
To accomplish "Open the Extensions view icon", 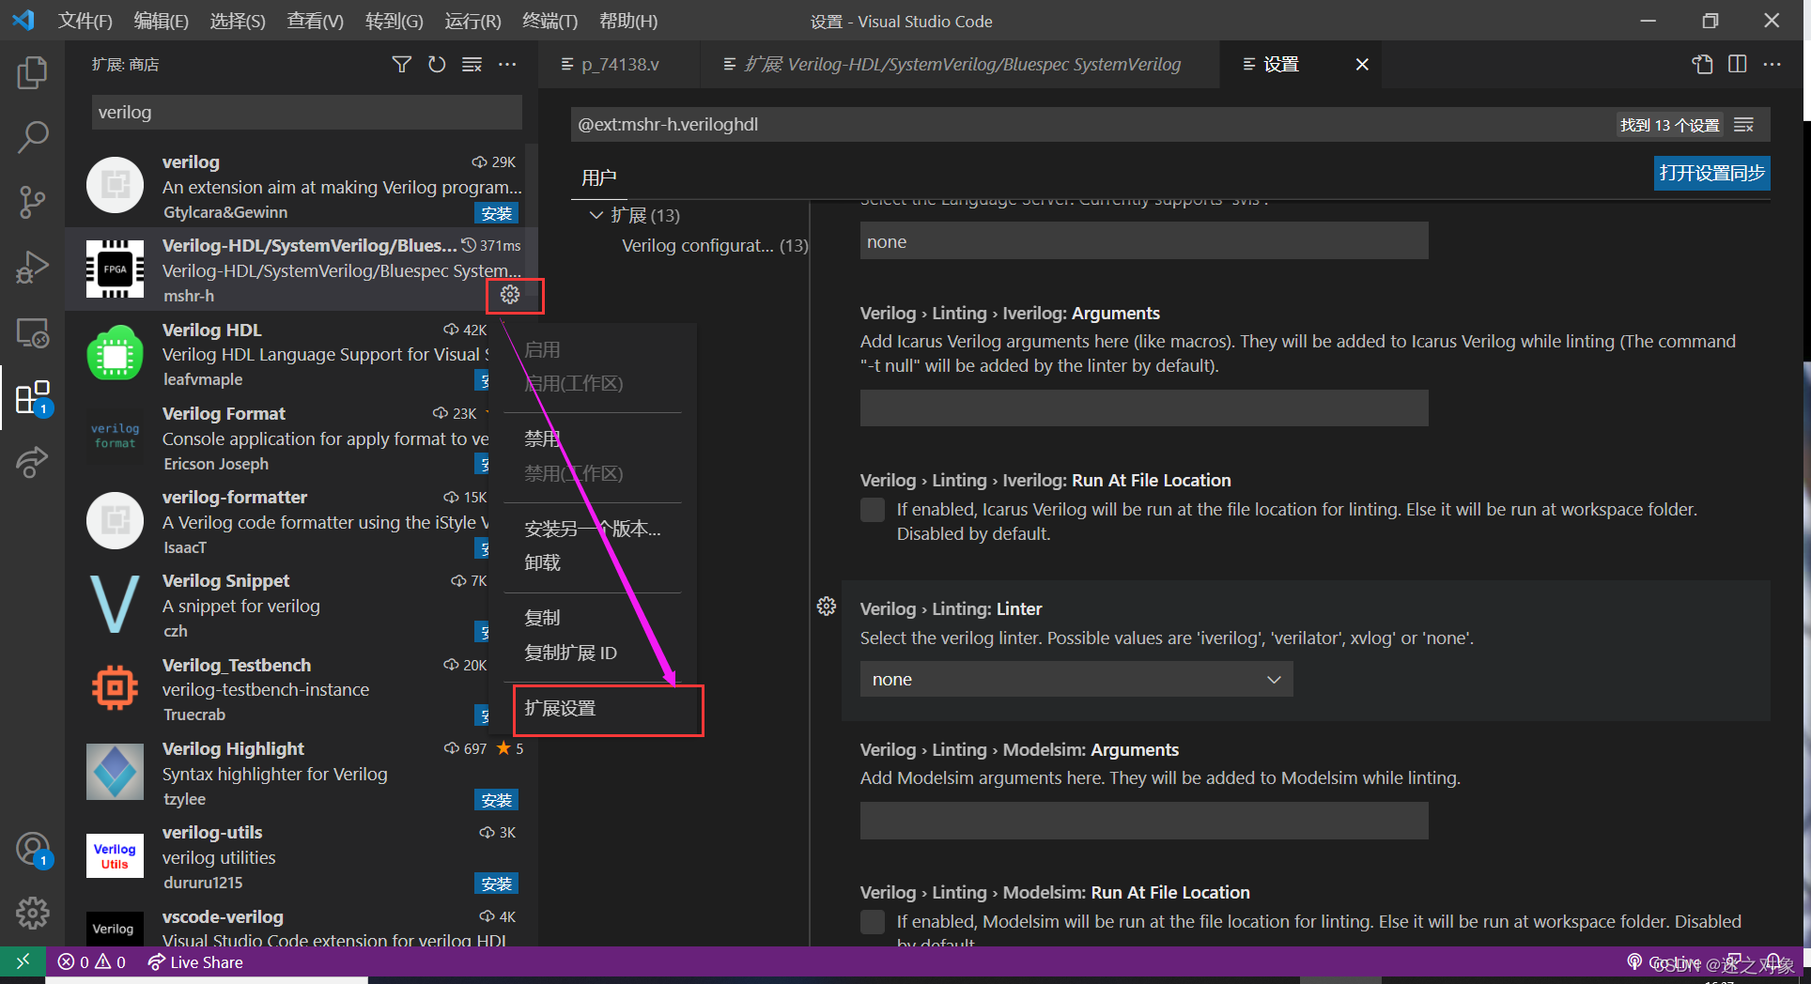I will (32, 397).
